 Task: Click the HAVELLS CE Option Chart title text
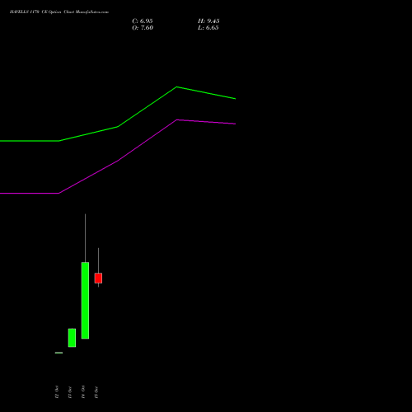tap(59, 12)
